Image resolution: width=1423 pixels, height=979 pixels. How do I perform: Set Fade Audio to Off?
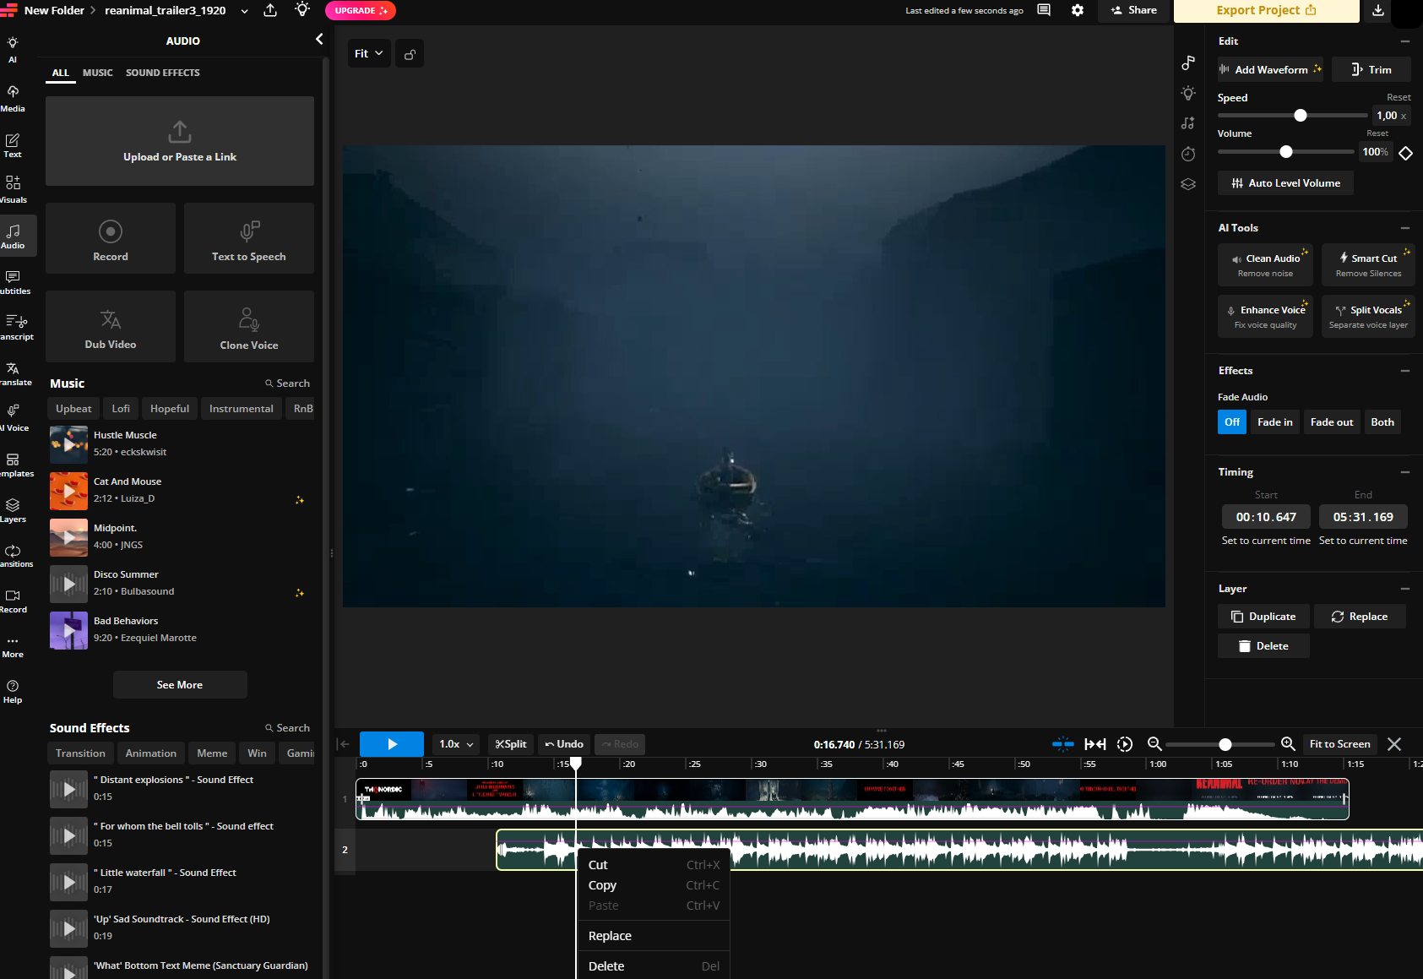point(1232,422)
